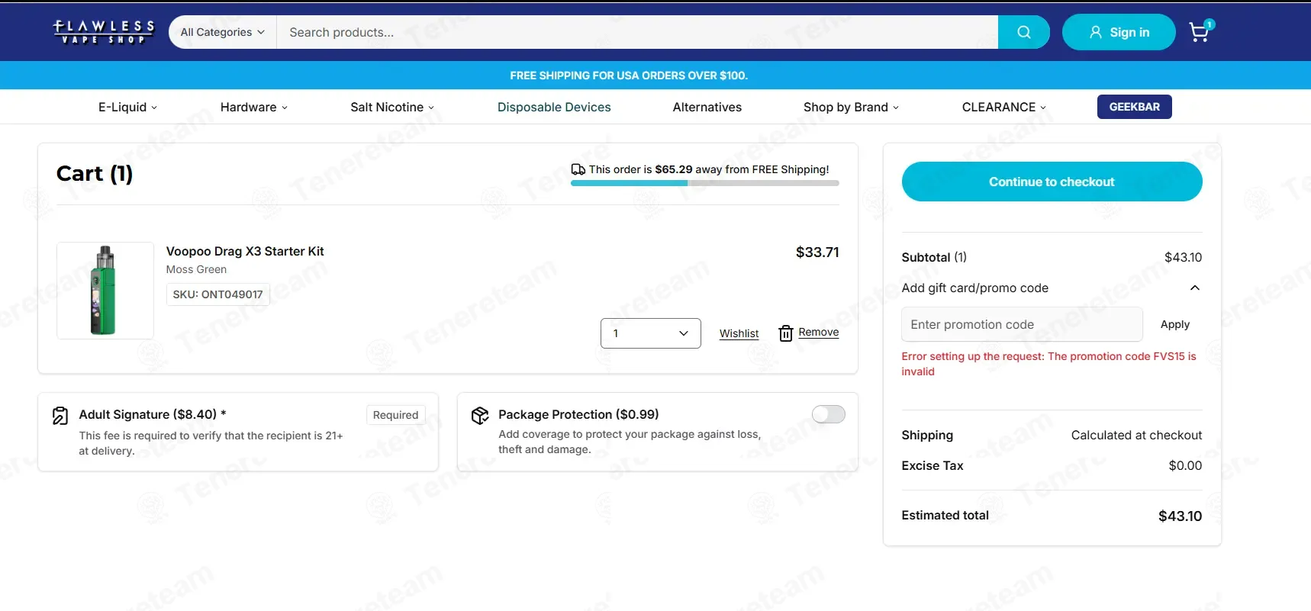This screenshot has height=611, width=1311.
Task: Click the Estimated total $43.10 value
Action: tap(1180, 516)
